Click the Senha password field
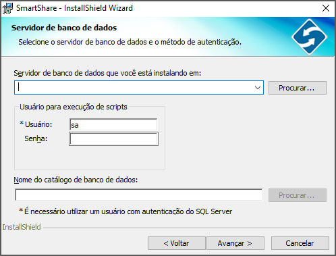Image resolution: width=336 pixels, height=256 pixels. 113,139
